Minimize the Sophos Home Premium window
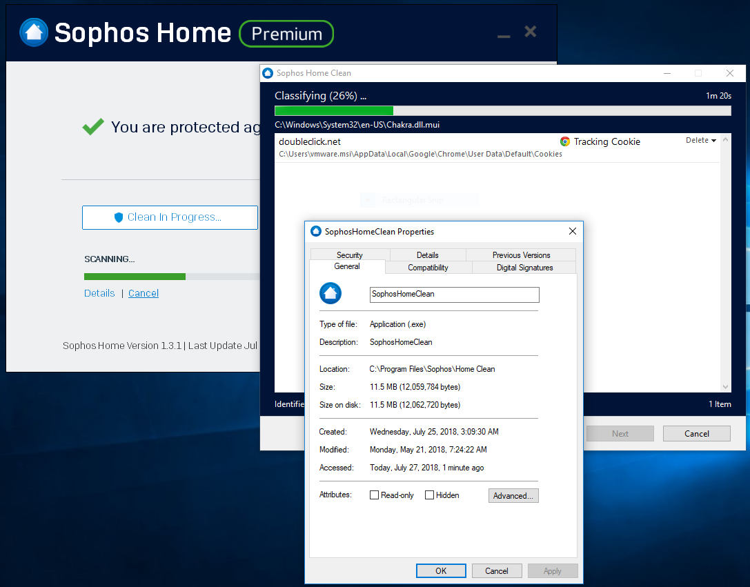The image size is (750, 587). (x=504, y=37)
